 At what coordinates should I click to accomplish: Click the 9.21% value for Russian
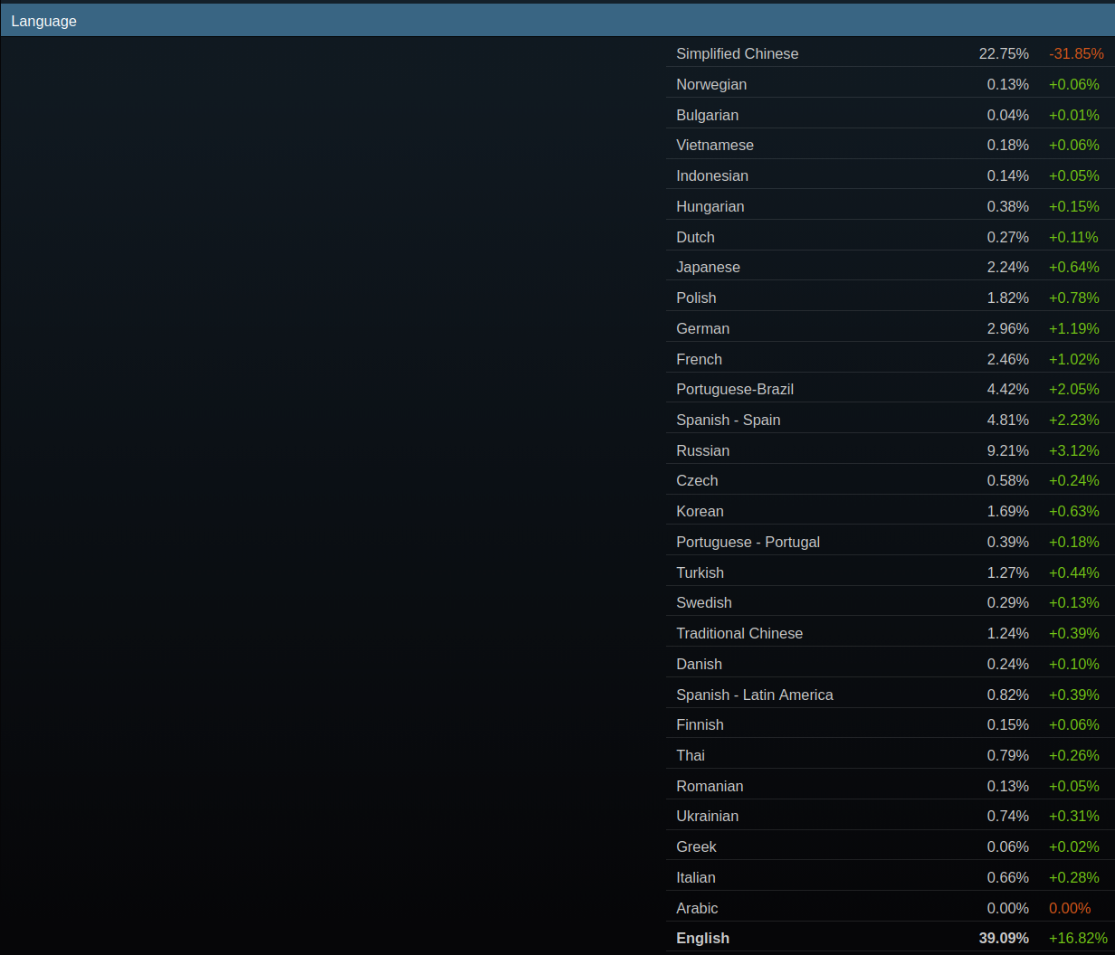(1008, 450)
